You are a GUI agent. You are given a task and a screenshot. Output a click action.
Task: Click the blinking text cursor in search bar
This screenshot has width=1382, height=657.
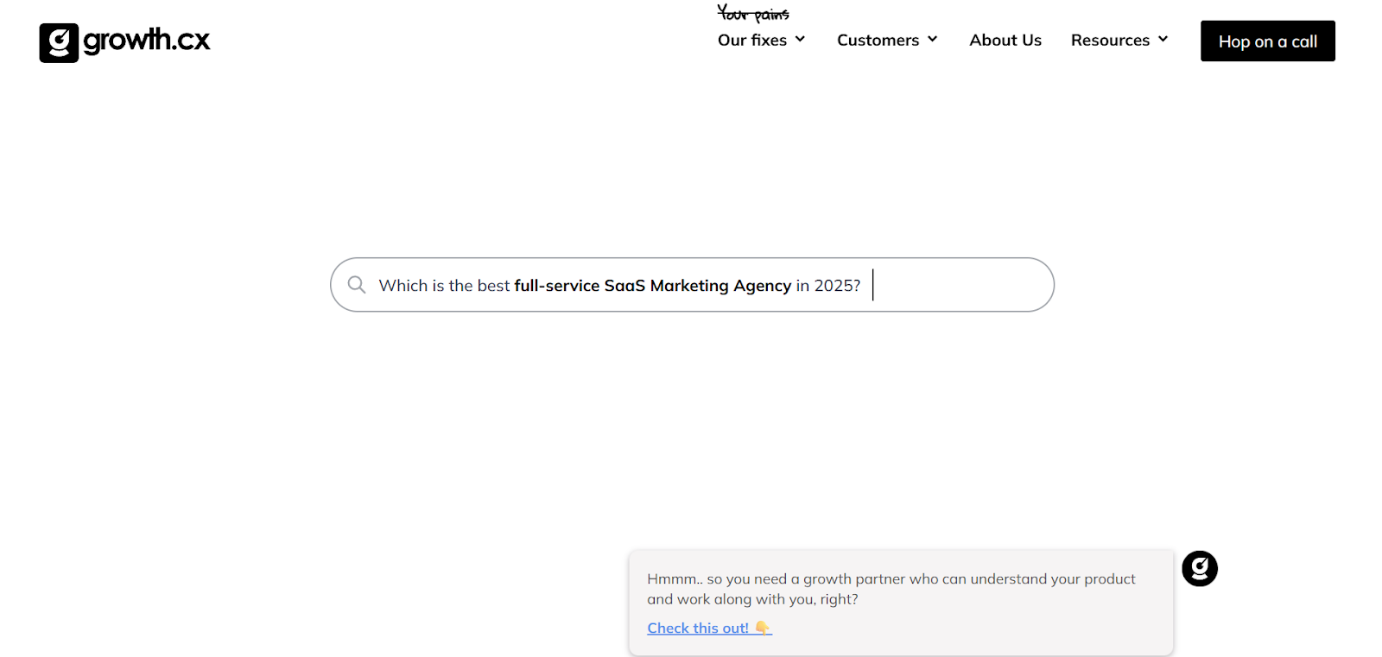coord(872,284)
